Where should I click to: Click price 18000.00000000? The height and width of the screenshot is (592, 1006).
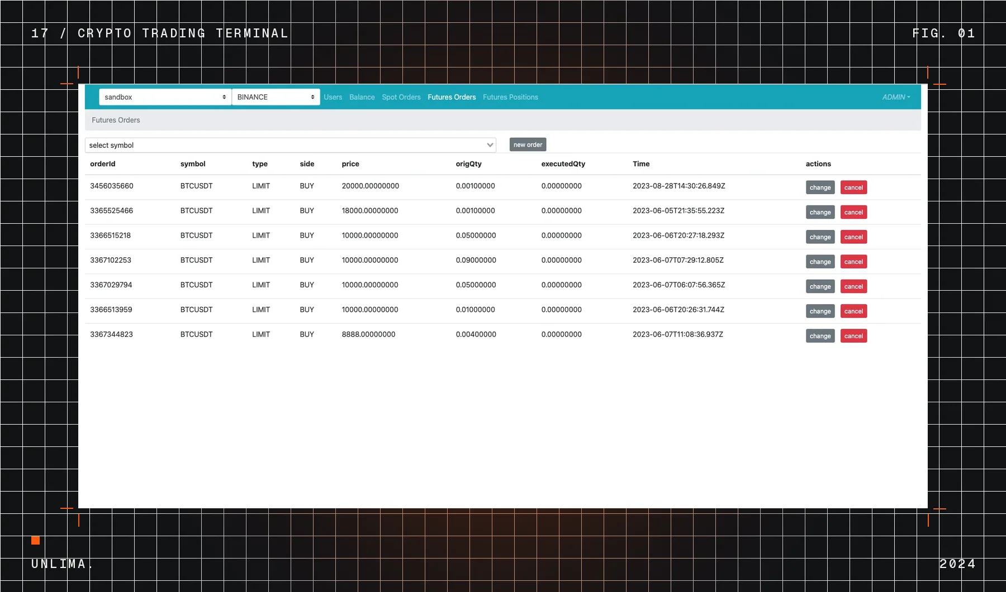pyautogui.click(x=370, y=210)
